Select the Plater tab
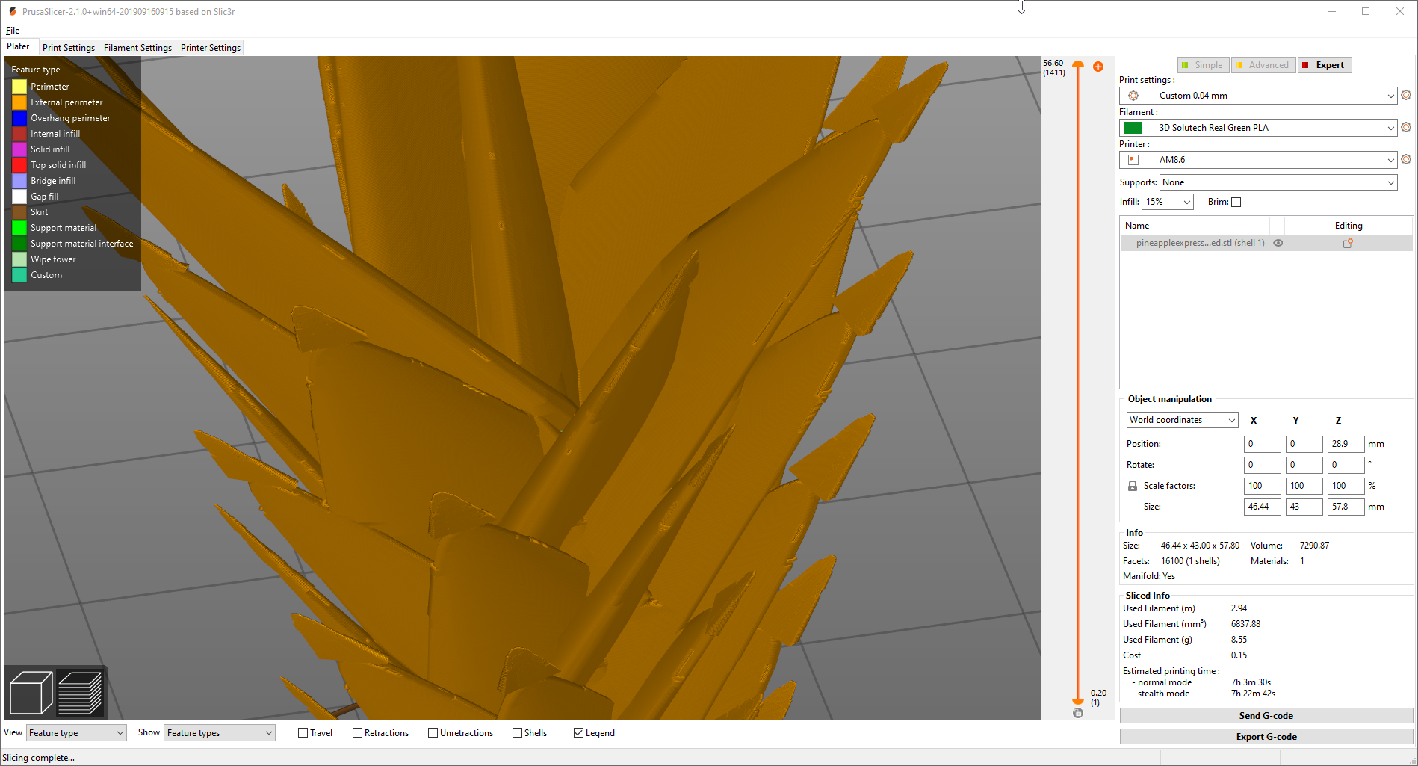Image resolution: width=1418 pixels, height=766 pixels. [19, 46]
